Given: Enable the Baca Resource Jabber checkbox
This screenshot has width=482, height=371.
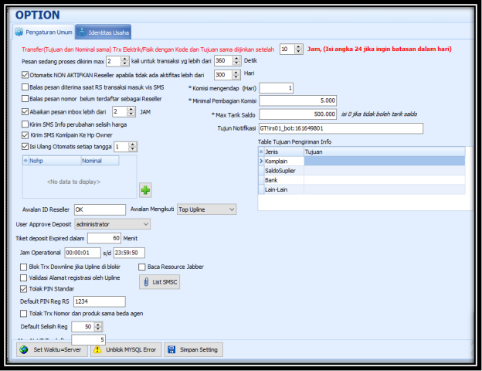Looking at the screenshot, I should point(142,267).
